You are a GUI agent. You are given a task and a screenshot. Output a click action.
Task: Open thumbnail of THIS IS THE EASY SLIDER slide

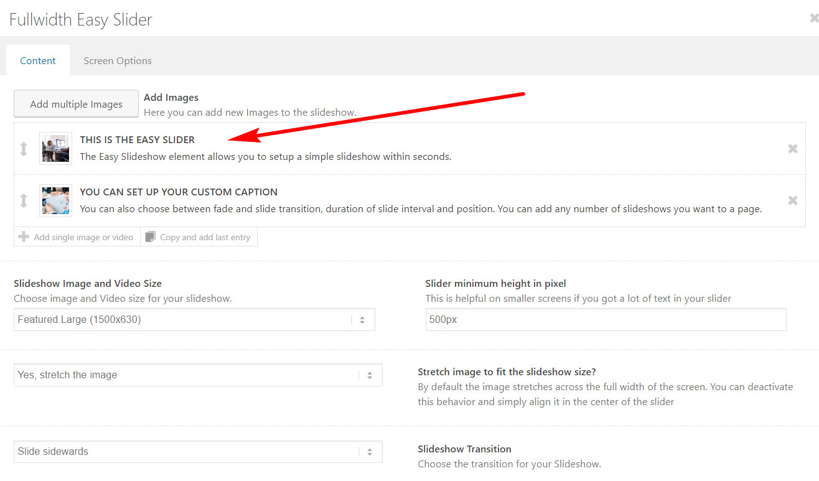(x=55, y=148)
